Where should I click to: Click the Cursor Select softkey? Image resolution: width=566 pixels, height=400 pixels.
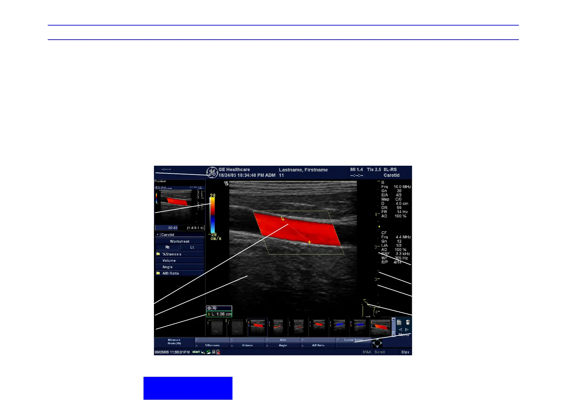354,340
